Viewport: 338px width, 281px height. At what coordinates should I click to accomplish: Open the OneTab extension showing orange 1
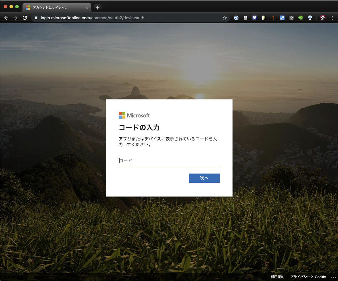(273, 18)
